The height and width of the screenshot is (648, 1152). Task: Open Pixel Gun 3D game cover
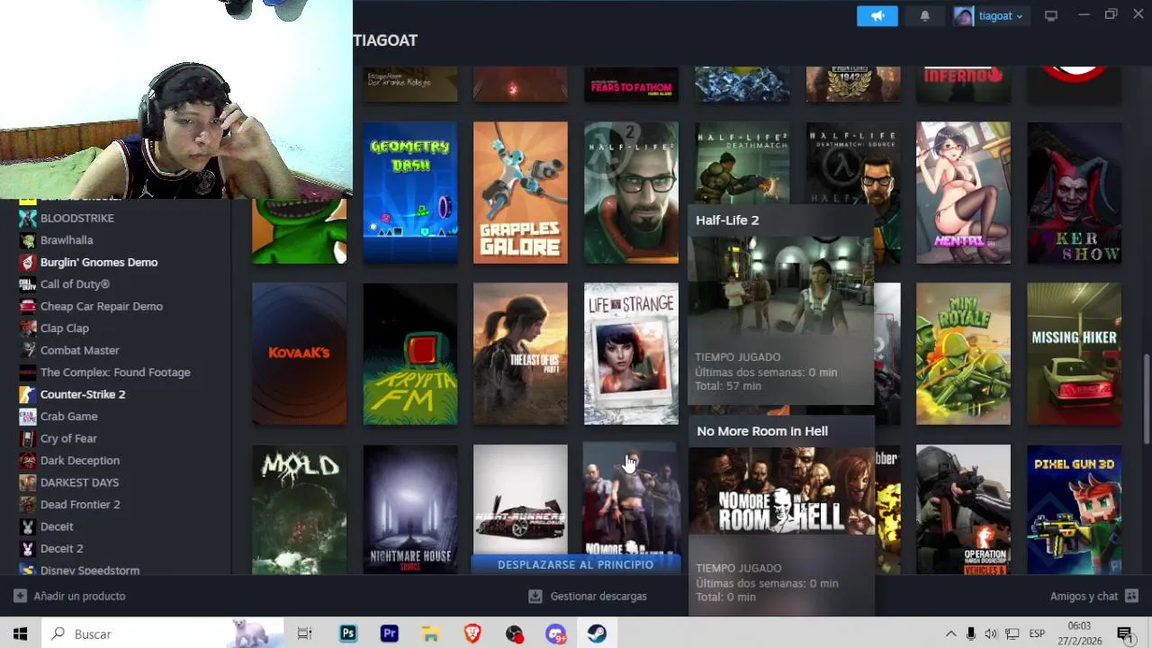click(1074, 509)
